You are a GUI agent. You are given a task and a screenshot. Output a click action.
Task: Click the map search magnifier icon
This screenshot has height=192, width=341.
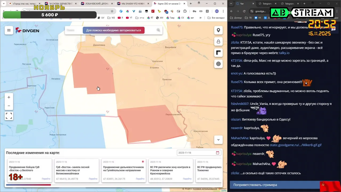[158, 30]
